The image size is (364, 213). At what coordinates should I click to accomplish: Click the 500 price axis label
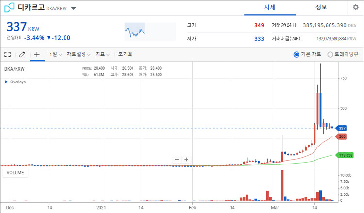coord(343,108)
